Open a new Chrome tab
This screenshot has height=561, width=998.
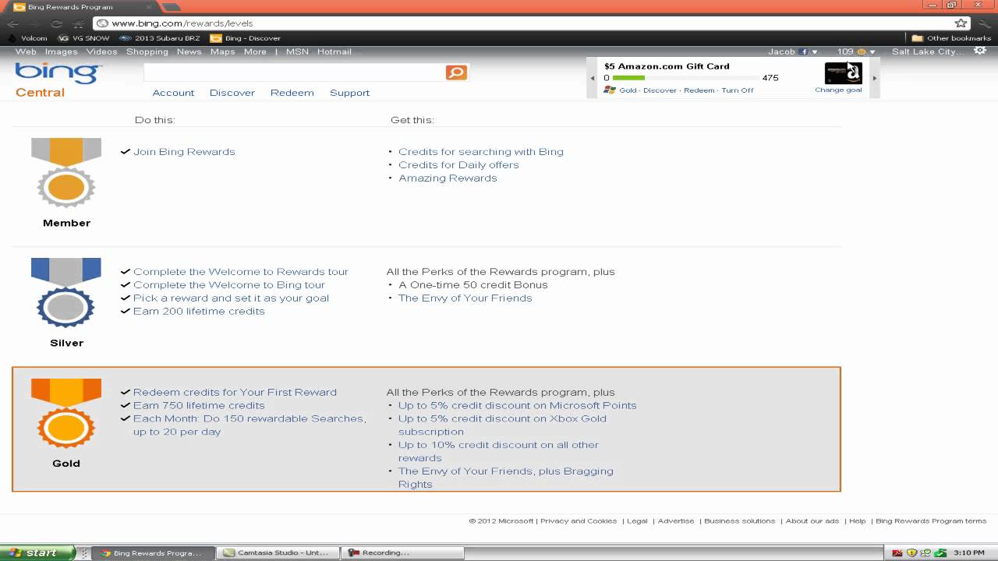pyautogui.click(x=171, y=7)
